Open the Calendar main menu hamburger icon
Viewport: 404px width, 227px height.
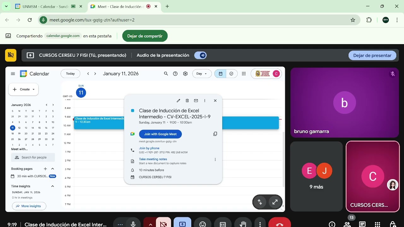[13, 74]
